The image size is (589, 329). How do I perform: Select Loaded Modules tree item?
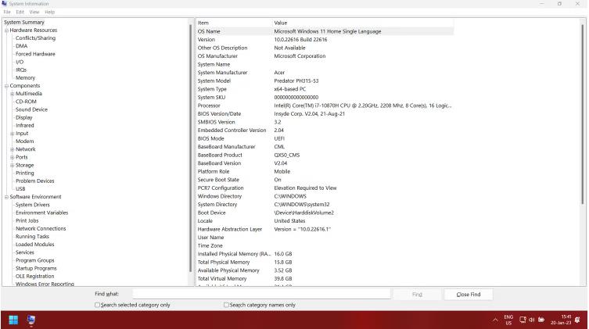coord(35,245)
